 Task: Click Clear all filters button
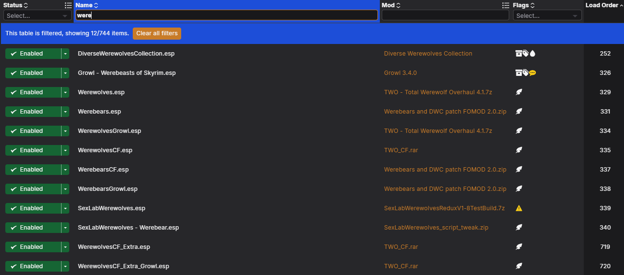pyautogui.click(x=157, y=33)
